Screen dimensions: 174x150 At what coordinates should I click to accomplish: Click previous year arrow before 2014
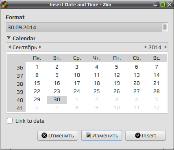[x=145, y=47]
